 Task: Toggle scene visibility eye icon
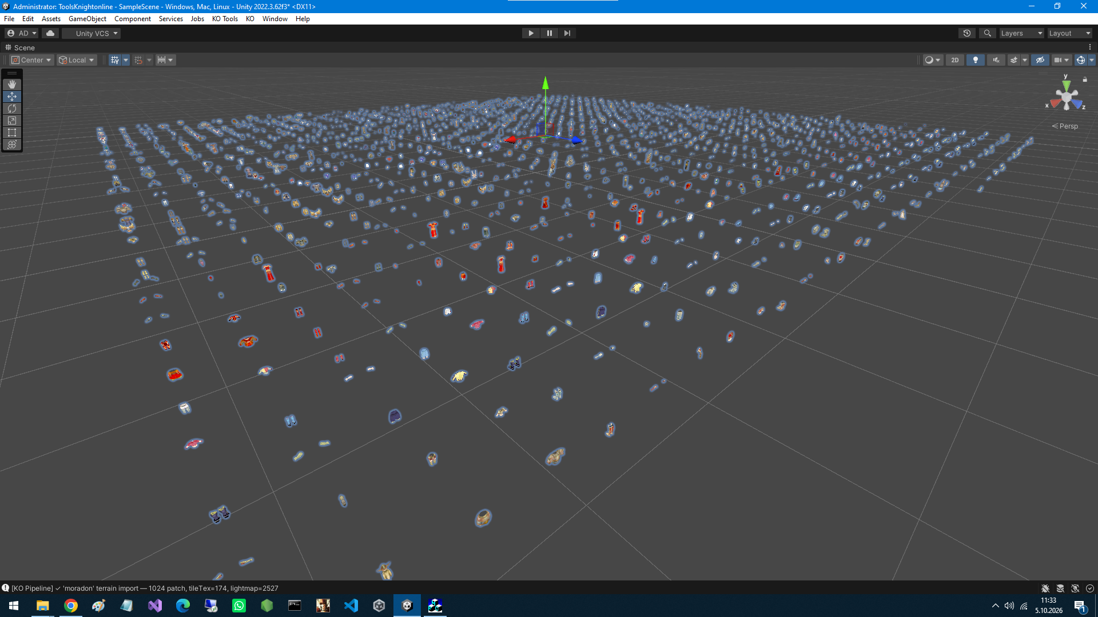click(x=1040, y=60)
